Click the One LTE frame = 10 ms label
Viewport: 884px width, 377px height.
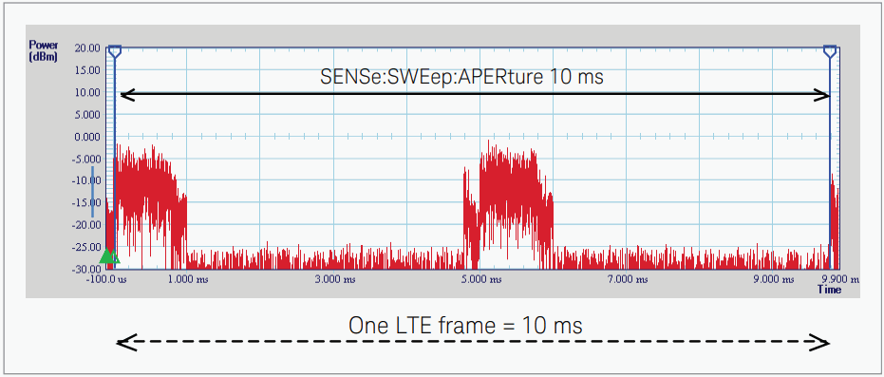click(465, 326)
